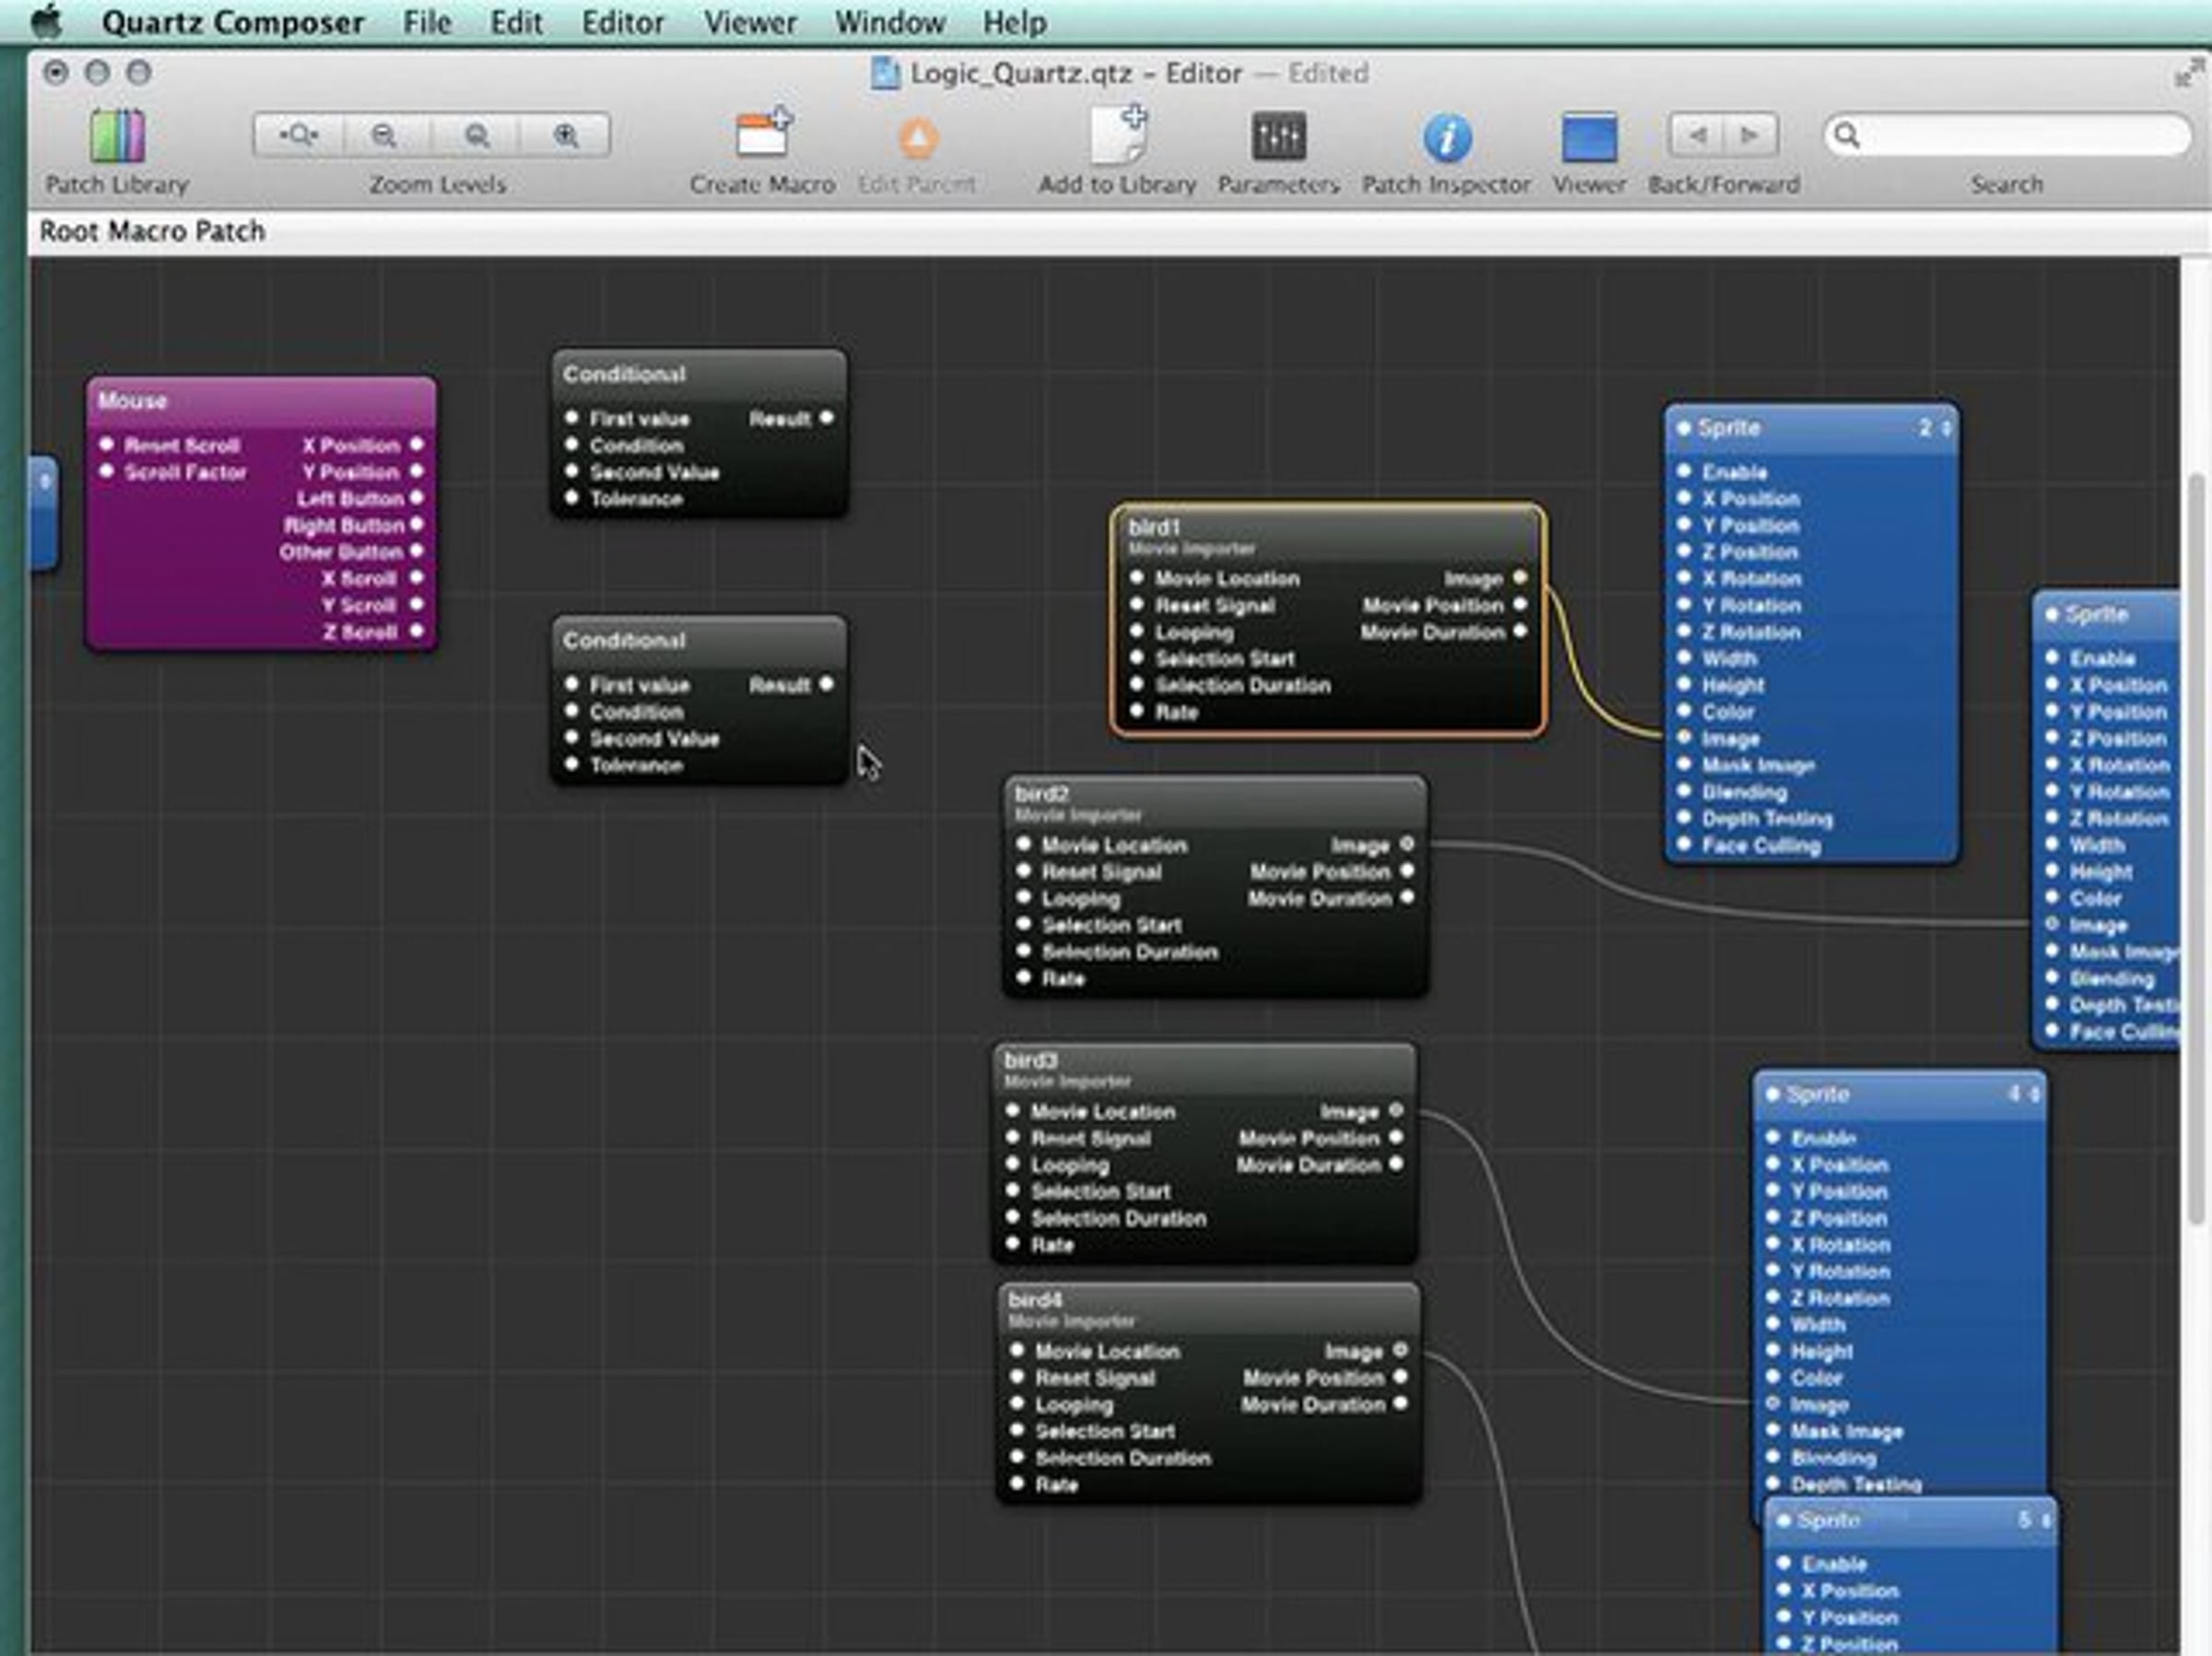Image resolution: width=2212 pixels, height=1656 pixels.
Task: Enter full screen using the title bar arrows
Action: point(2189,73)
